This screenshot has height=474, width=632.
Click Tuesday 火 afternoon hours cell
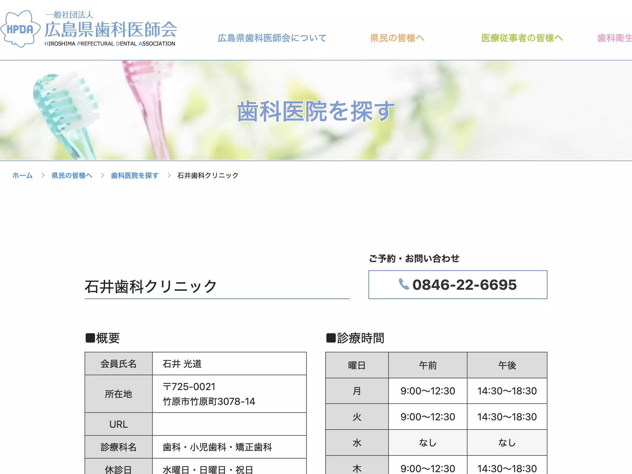[x=507, y=417]
